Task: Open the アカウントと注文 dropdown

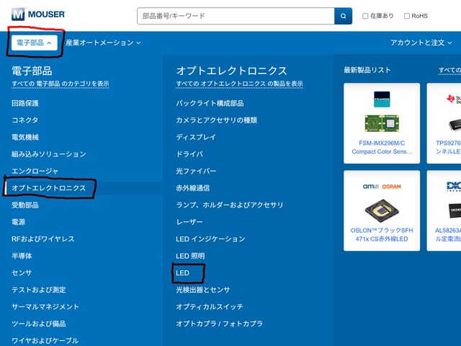Action: click(x=421, y=43)
